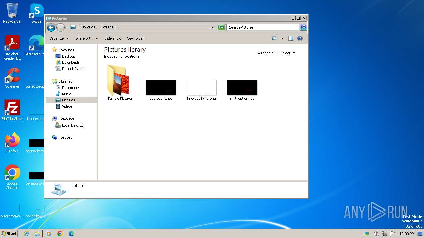Expand the Libraries breadcrumb arrow
The image size is (424, 238).
[97, 27]
